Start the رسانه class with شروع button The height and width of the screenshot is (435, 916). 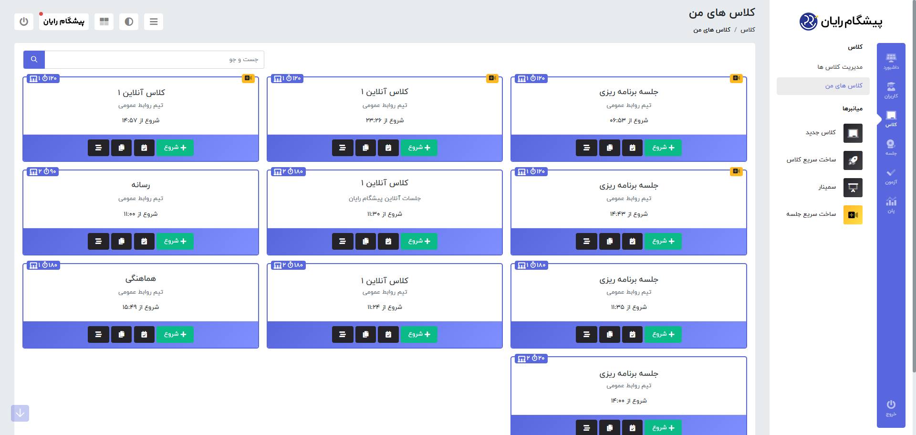coord(175,241)
